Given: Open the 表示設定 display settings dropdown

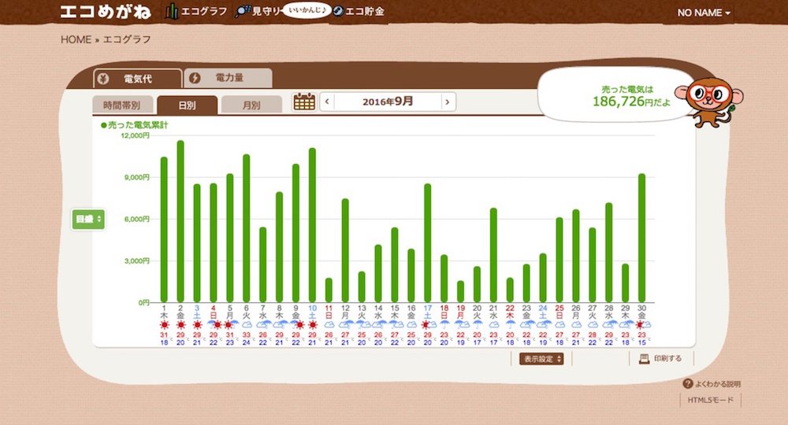Looking at the screenshot, I should (x=541, y=359).
